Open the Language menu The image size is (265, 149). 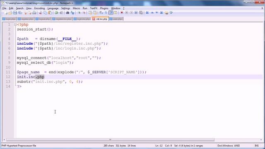pos(53,8)
